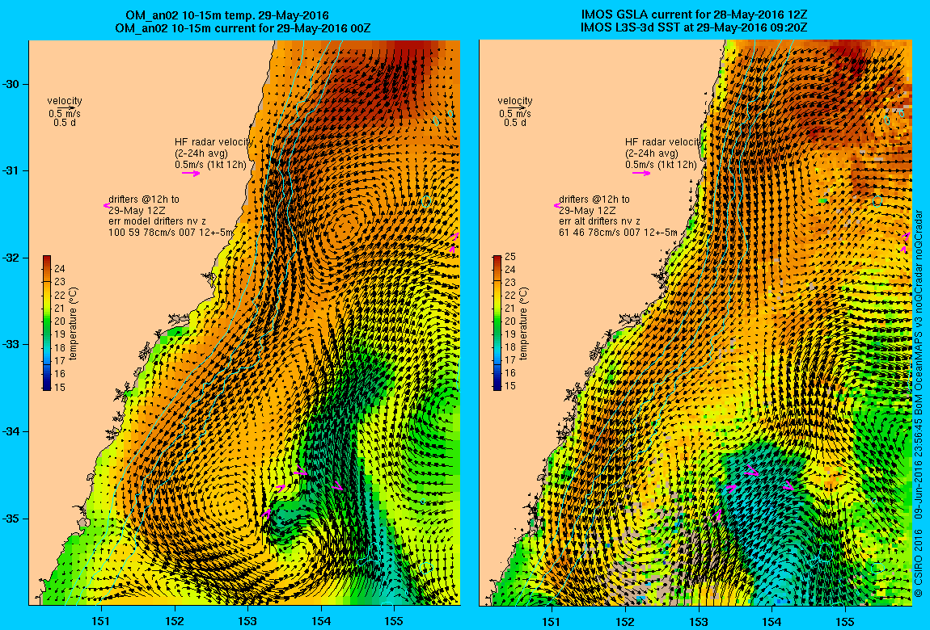Click the '15' tick on left colorbar
This screenshot has width=930, height=630.
coord(60,387)
